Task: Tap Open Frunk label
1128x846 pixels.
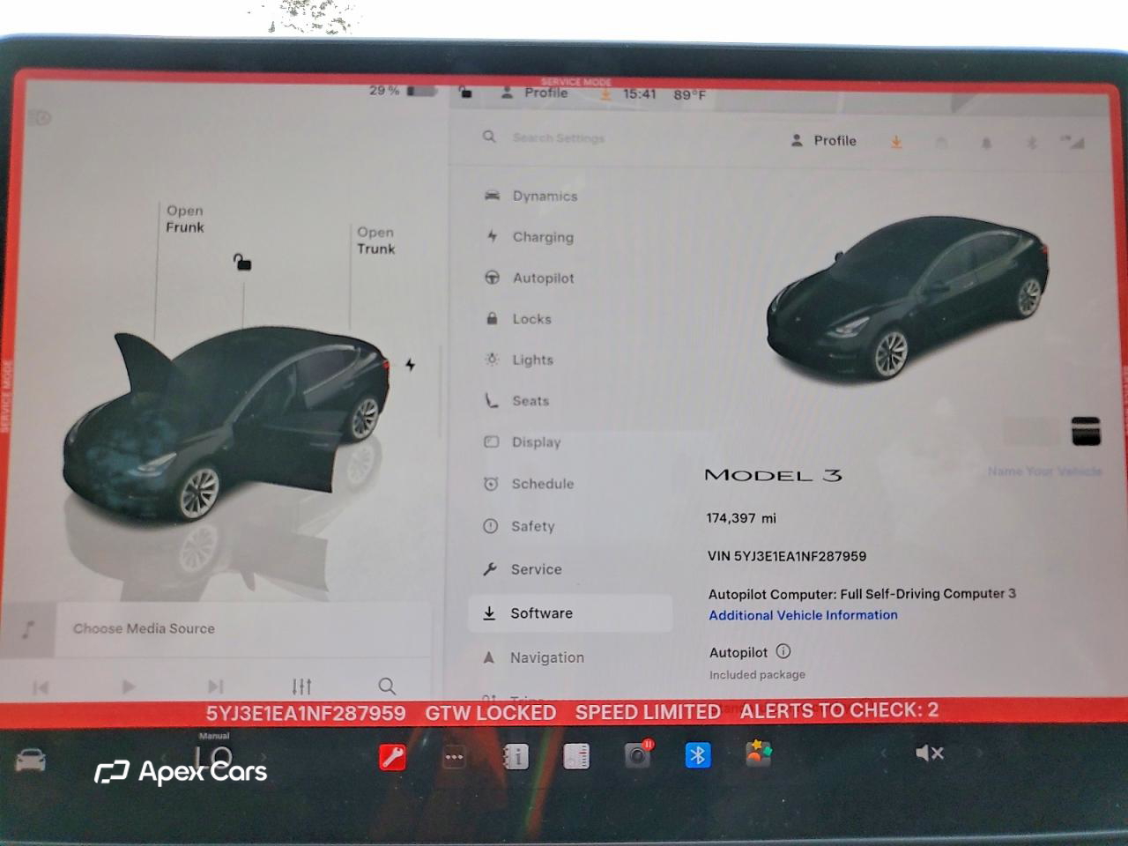Action: 185,219
